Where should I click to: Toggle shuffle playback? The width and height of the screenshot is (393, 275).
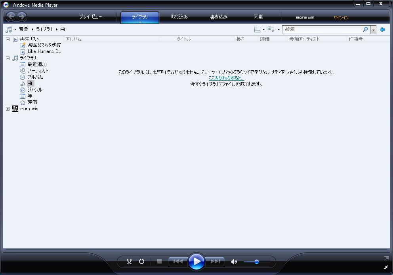[x=129, y=262]
